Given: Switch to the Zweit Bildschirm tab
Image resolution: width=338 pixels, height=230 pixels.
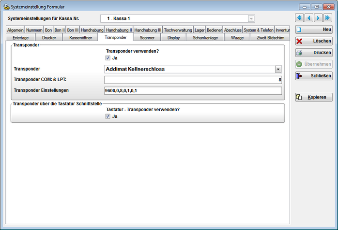Looking at the screenshot, I should (270, 38).
